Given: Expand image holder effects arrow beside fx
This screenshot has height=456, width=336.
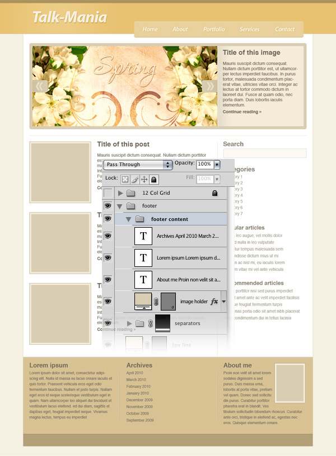Looking at the screenshot, I should click(x=223, y=302).
